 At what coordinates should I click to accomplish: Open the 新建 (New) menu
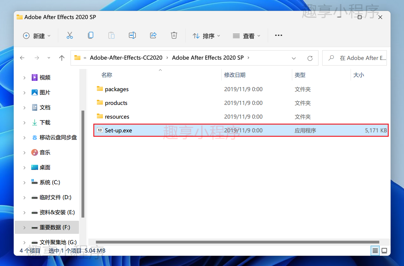coord(37,36)
